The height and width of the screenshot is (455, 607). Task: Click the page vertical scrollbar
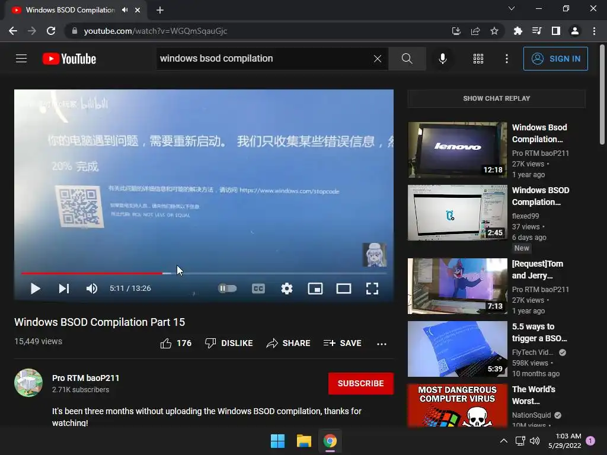602,95
